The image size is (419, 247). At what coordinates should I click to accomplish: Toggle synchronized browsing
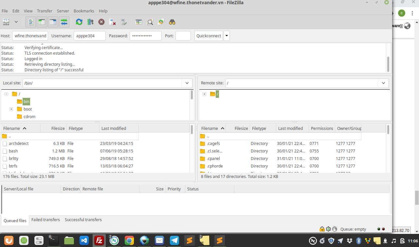[x=161, y=22]
